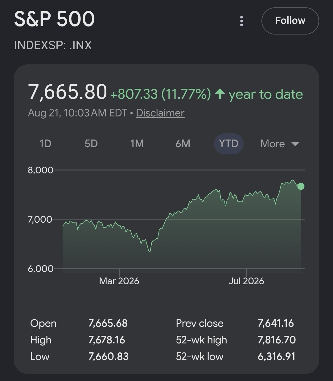Follow the S&P 500 index
The width and height of the screenshot is (333, 381).
tap(290, 21)
